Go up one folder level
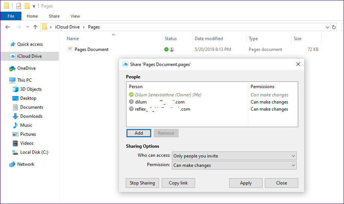 (x=35, y=27)
